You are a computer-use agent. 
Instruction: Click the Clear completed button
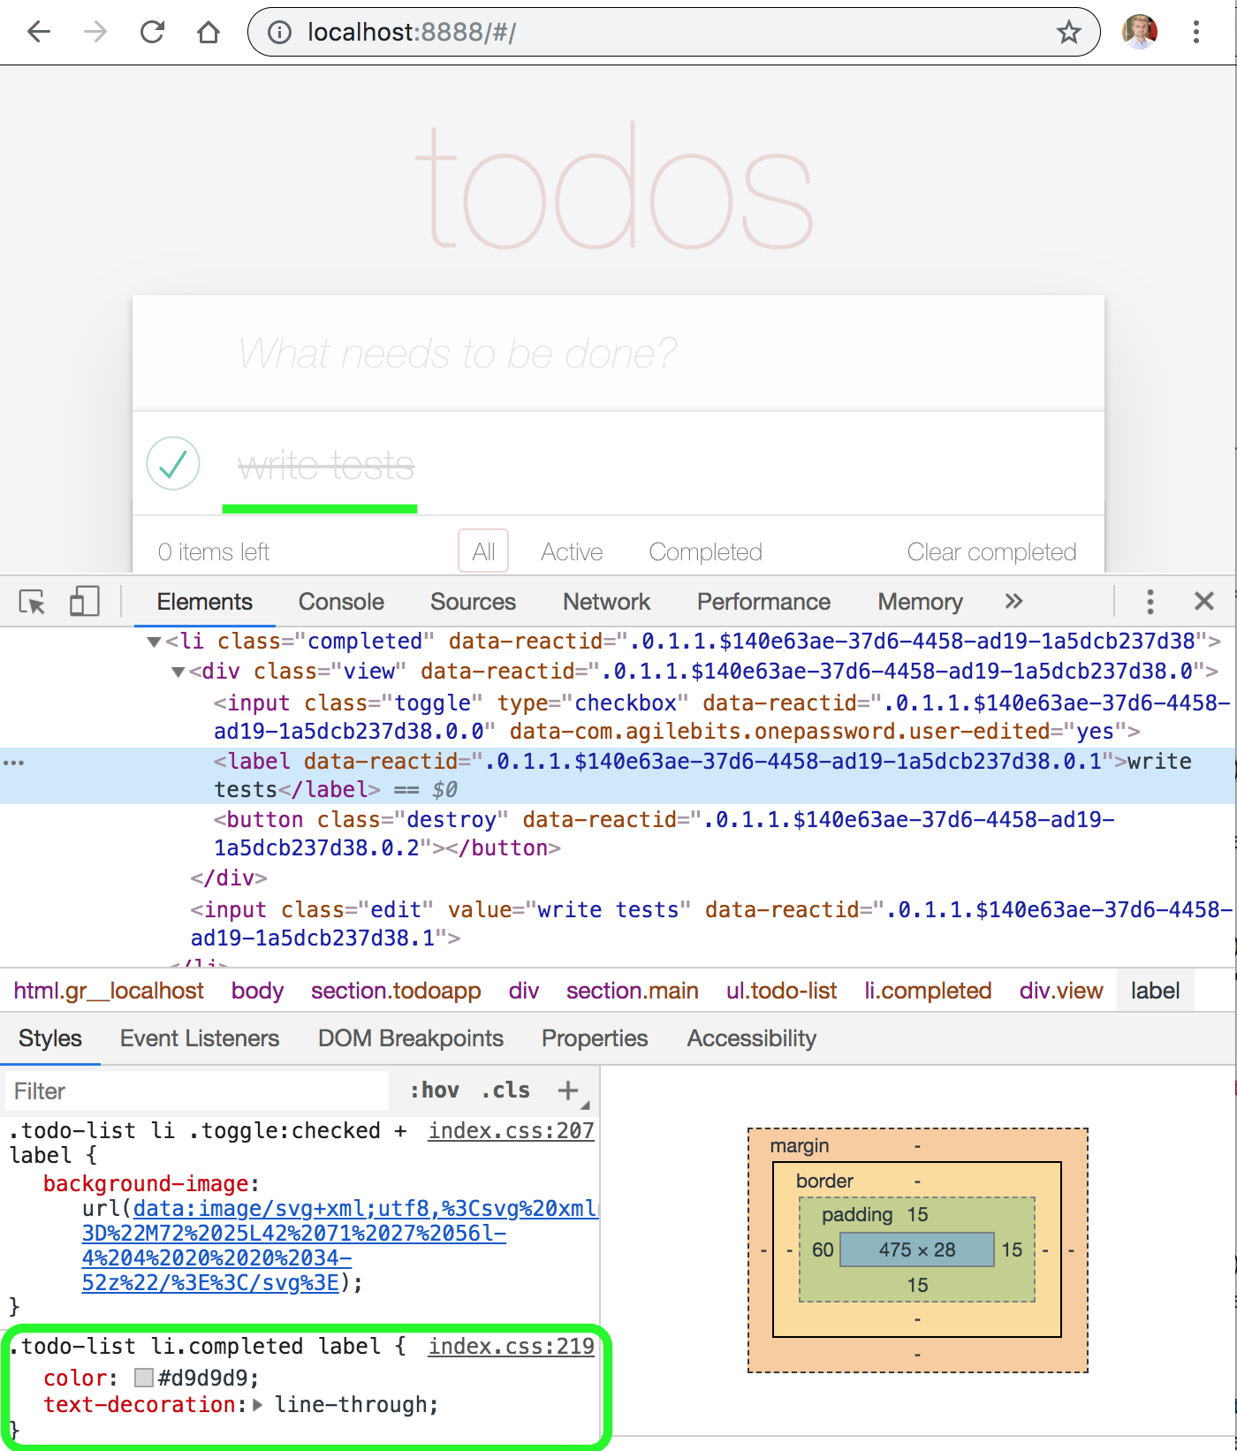[x=991, y=552]
